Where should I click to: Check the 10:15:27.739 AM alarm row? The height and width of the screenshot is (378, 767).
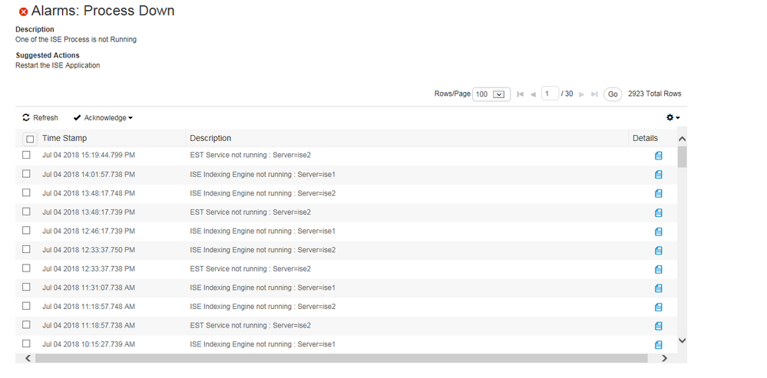(26, 343)
